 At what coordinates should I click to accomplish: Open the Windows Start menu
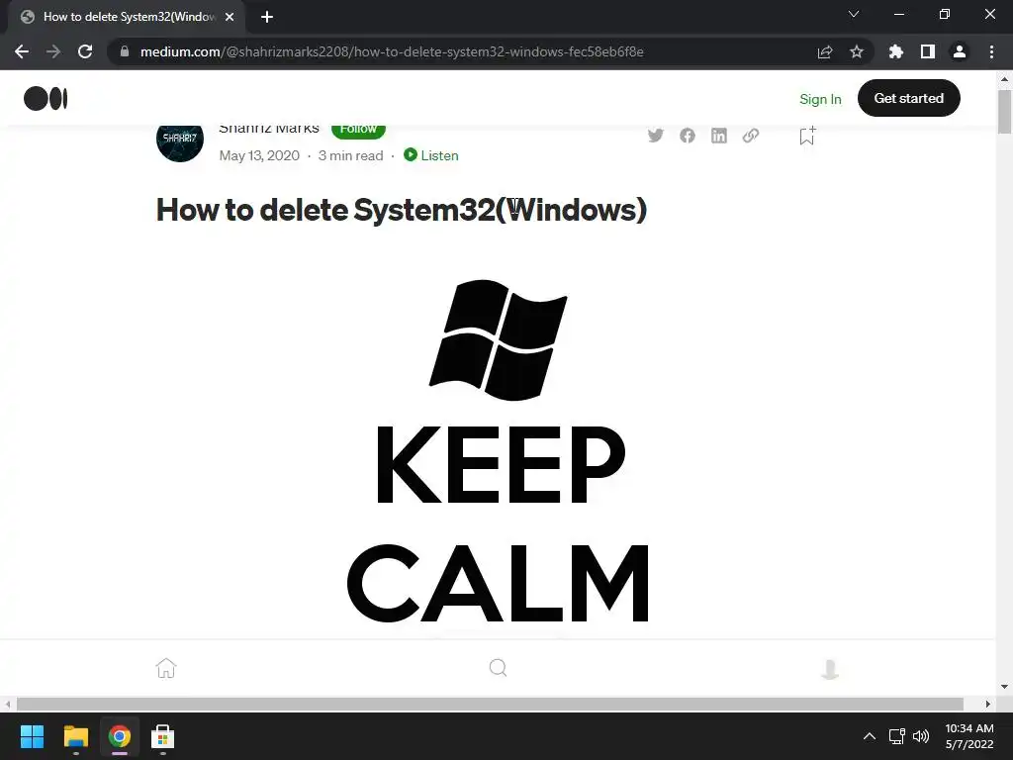click(x=32, y=736)
